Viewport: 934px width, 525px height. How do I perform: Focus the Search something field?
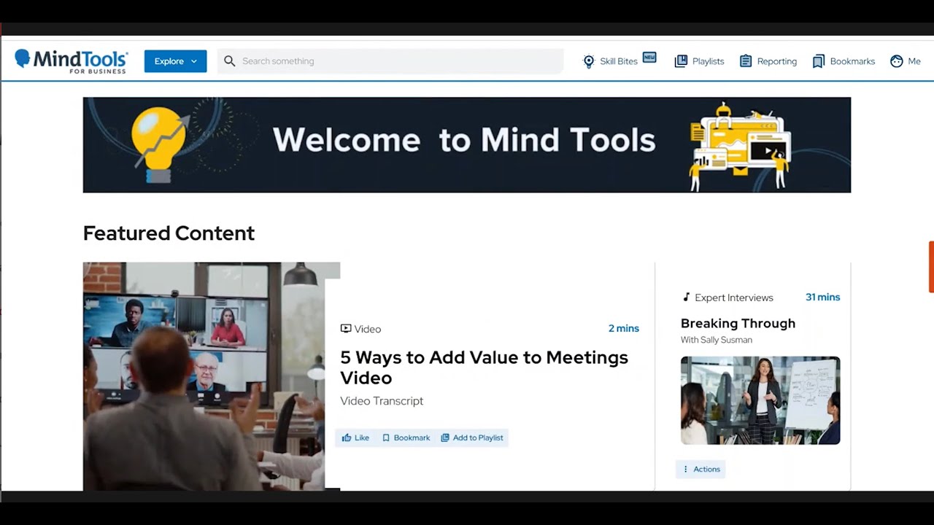click(390, 61)
